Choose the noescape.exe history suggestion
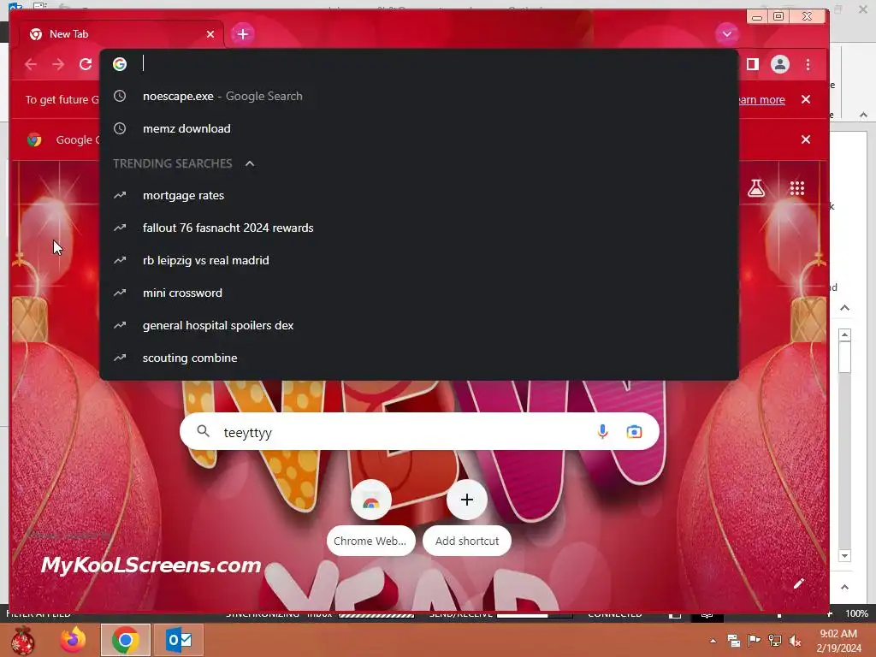Image resolution: width=876 pixels, height=657 pixels. click(419, 96)
